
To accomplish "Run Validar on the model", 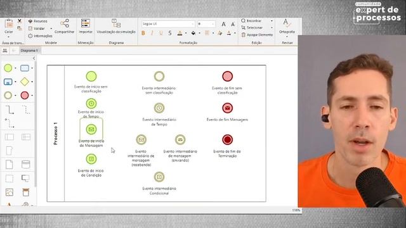I will 37,28.
